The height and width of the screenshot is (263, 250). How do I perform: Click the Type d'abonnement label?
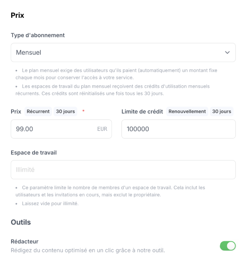pos(38,35)
